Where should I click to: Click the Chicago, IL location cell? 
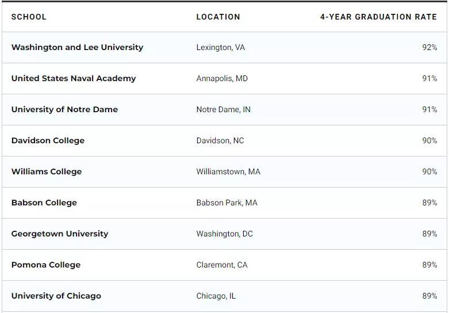click(216, 296)
